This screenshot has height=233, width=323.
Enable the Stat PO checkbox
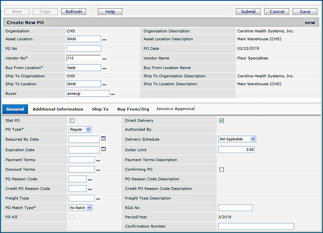[x=72, y=121]
